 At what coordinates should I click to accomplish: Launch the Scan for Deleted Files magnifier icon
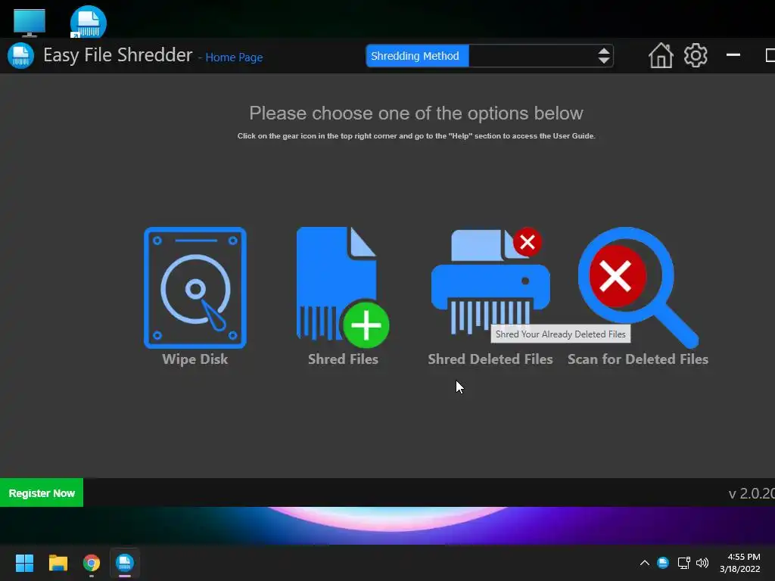click(638, 287)
